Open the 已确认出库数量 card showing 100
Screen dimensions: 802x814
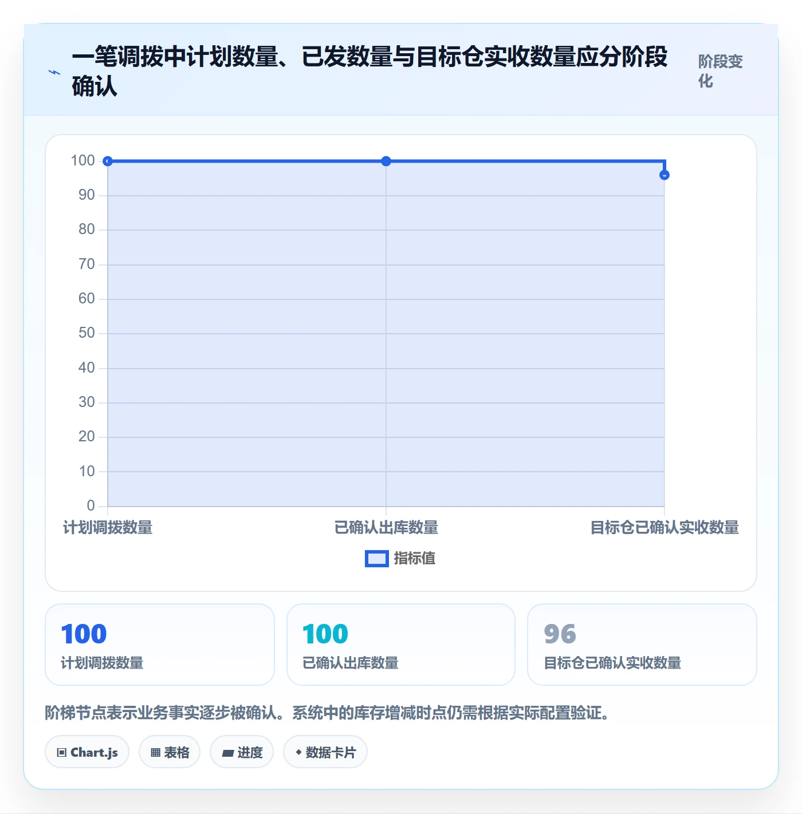(x=401, y=645)
